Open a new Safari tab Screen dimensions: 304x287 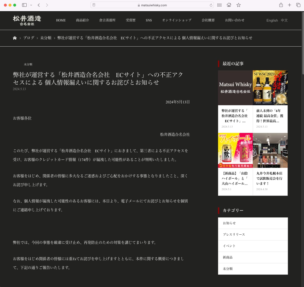pos(289,5)
